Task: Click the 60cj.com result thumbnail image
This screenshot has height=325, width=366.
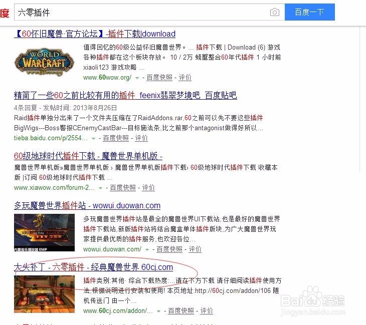Action: click(44, 294)
